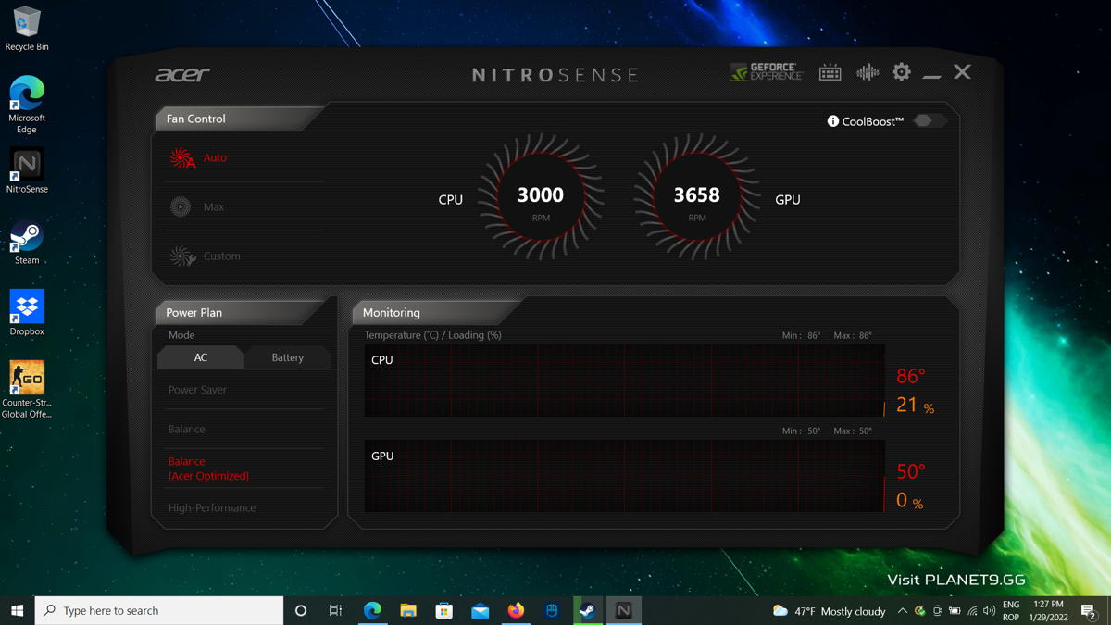This screenshot has width=1111, height=625.
Task: Open Microsoft Store from the taskbar
Action: point(444,610)
